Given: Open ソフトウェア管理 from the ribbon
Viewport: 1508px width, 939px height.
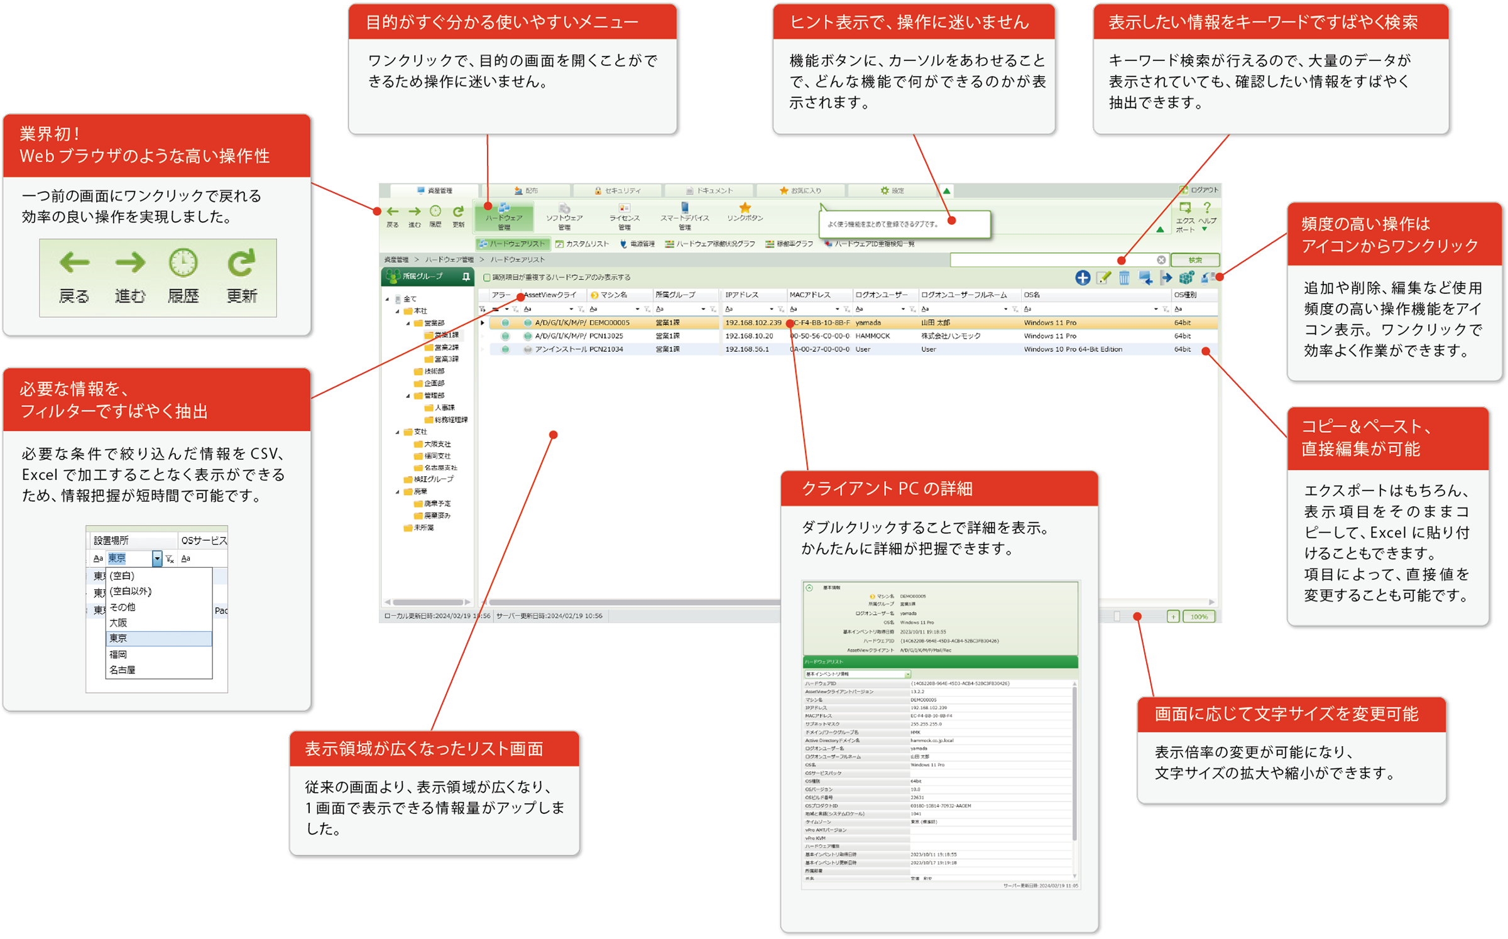Looking at the screenshot, I should tap(564, 216).
